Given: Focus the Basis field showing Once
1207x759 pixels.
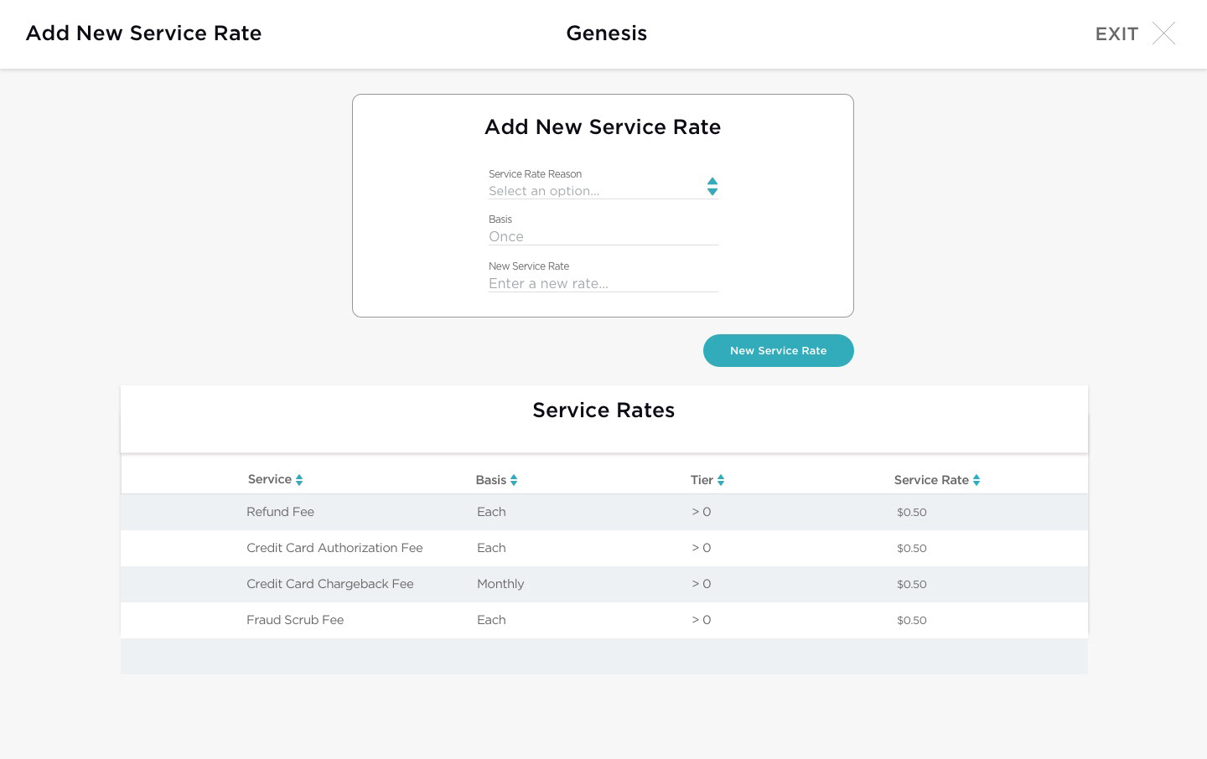Looking at the screenshot, I should (603, 236).
